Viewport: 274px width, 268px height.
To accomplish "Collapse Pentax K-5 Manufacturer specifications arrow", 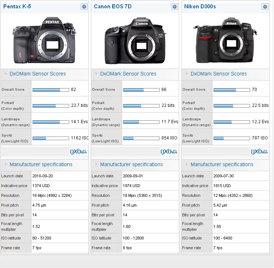I will [6, 164].
